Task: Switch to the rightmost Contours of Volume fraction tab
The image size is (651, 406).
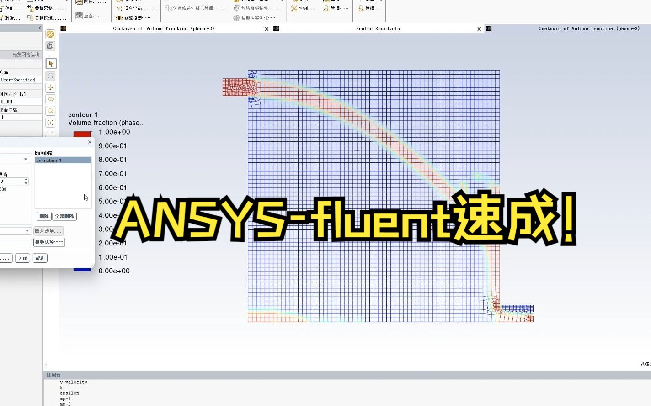Action: click(589, 28)
